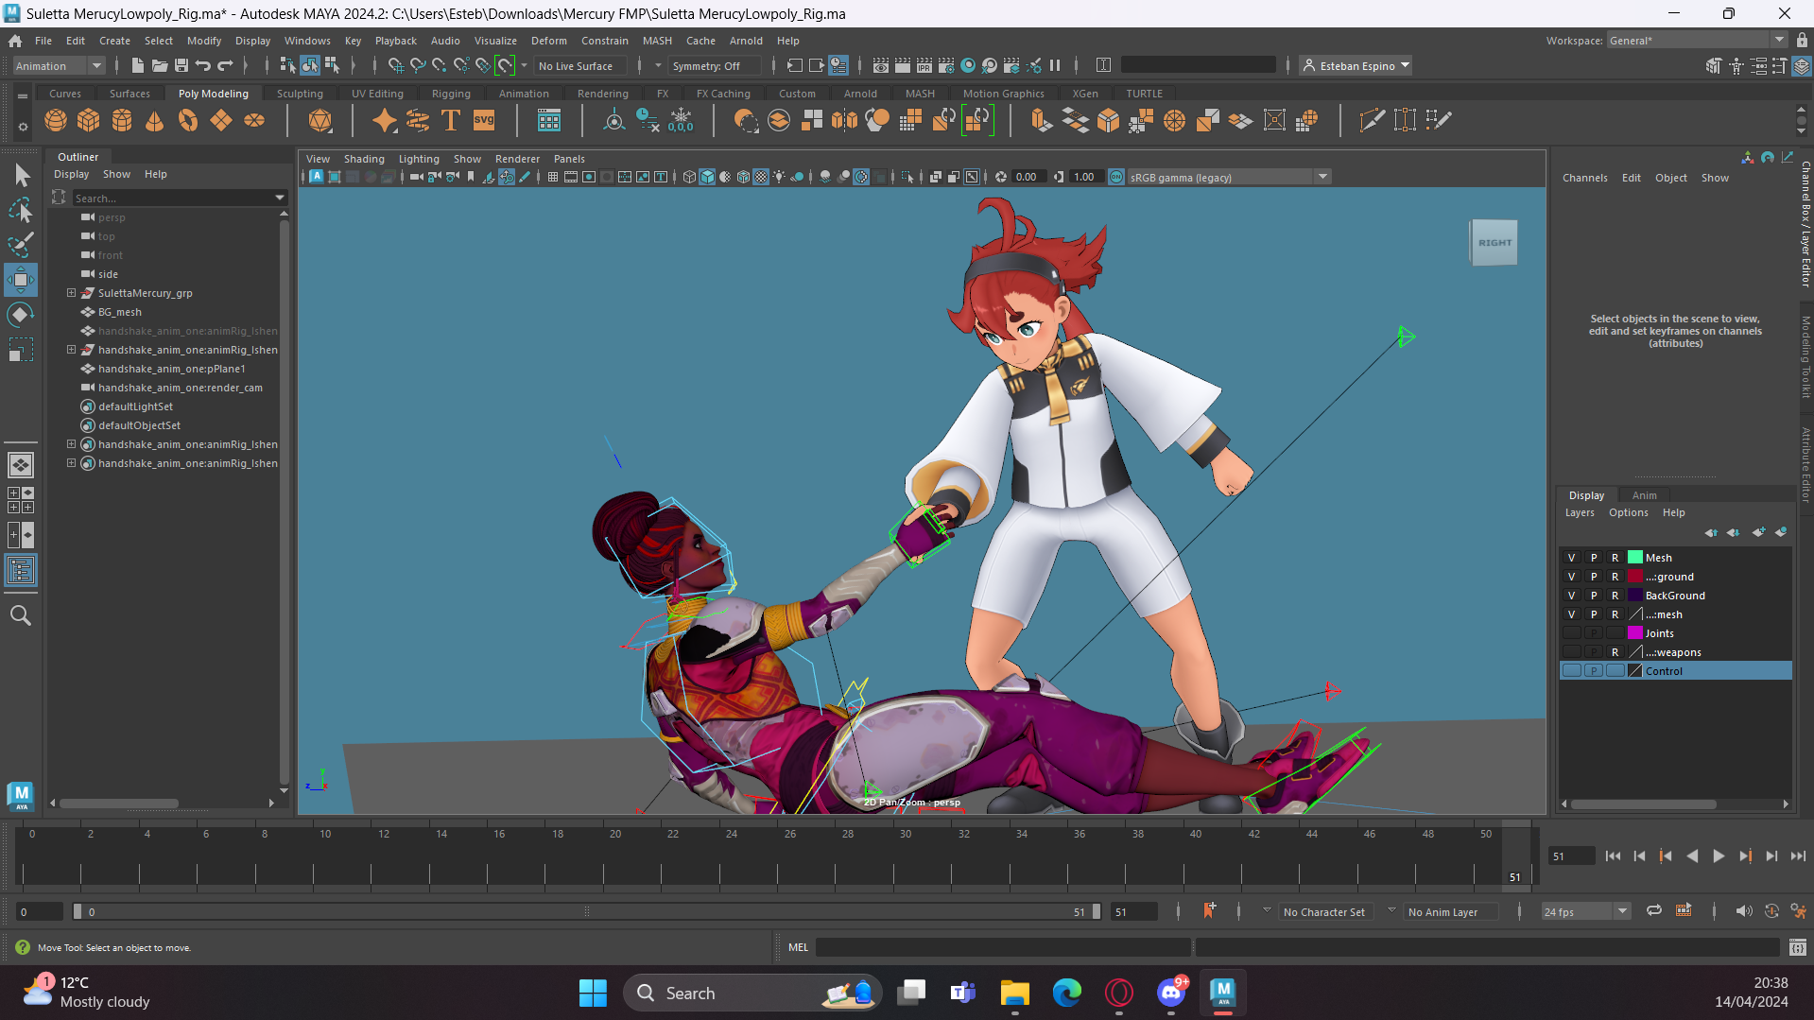1814x1020 pixels.
Task: Open the Animation menu set dropdown
Action: pos(59,65)
